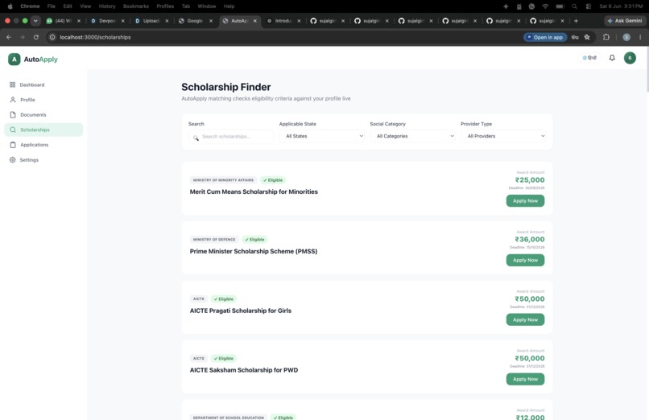
Task: Apply Now for Prime Minister Scholarship Scheme
Action: tap(525, 261)
